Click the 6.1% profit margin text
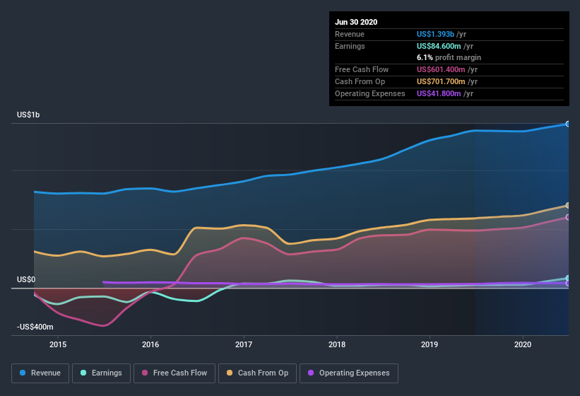Image resolution: width=580 pixels, height=396 pixels. [449, 57]
